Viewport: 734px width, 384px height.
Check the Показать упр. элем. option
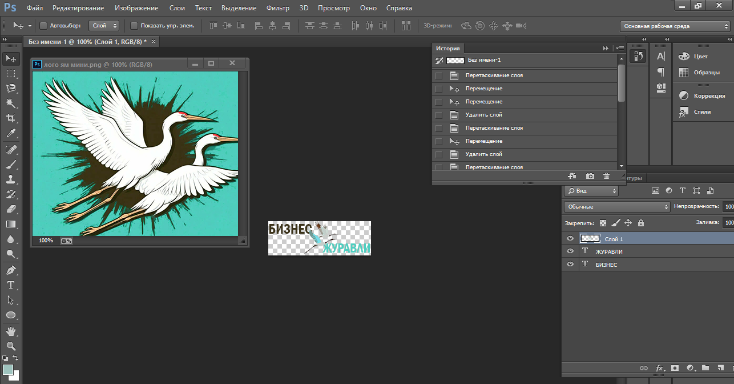click(x=134, y=26)
